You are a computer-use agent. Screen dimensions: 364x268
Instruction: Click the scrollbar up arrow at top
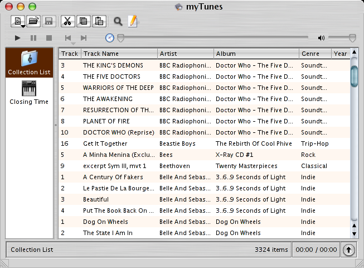354,52
